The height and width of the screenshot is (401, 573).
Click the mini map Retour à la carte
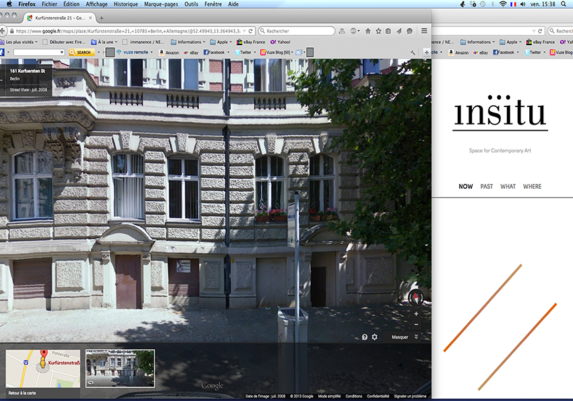click(42, 373)
